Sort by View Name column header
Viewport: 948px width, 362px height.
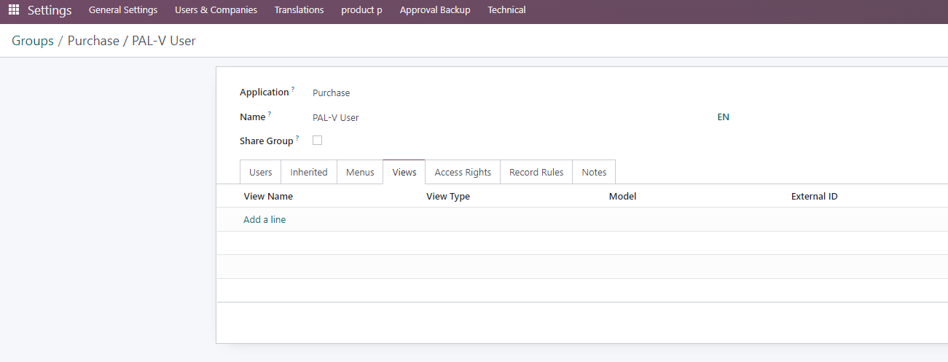pos(268,196)
